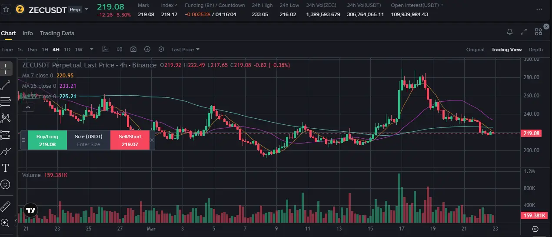The height and width of the screenshot is (237, 552).
Task: Click the 24h Low value 216.02
Action: [x=288, y=14]
